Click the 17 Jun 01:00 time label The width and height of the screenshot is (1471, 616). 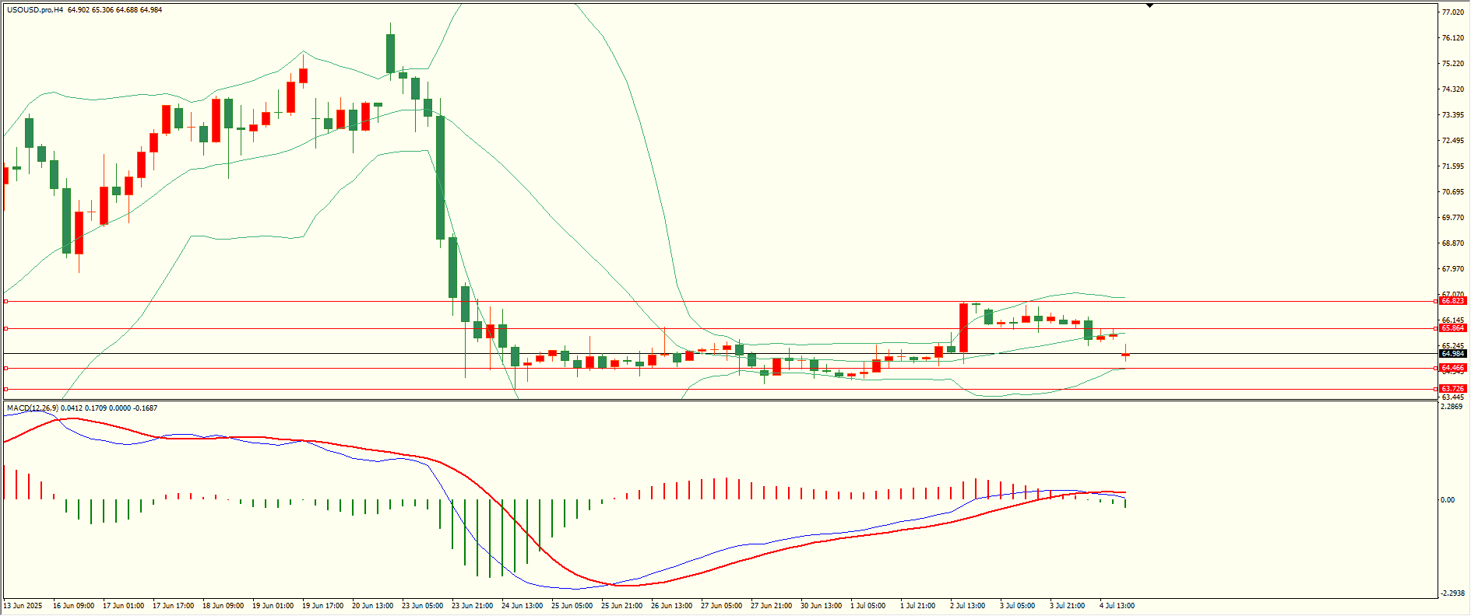tap(123, 606)
